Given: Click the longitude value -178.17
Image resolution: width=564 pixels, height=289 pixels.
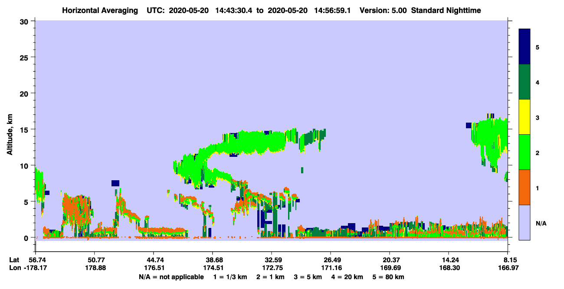Looking at the screenshot, I should tap(35, 268).
